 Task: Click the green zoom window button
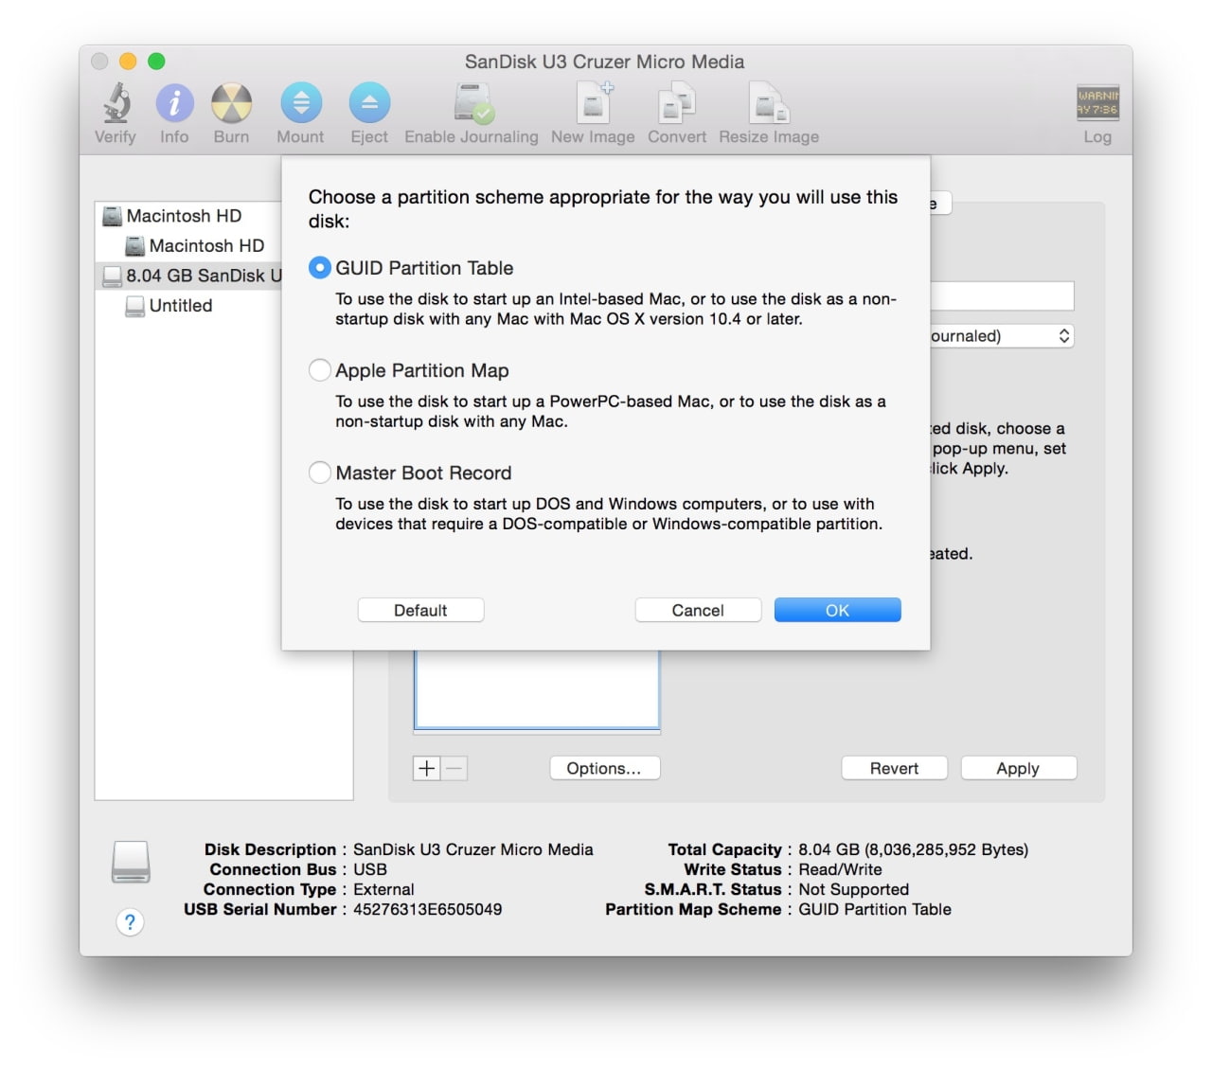pos(157,62)
